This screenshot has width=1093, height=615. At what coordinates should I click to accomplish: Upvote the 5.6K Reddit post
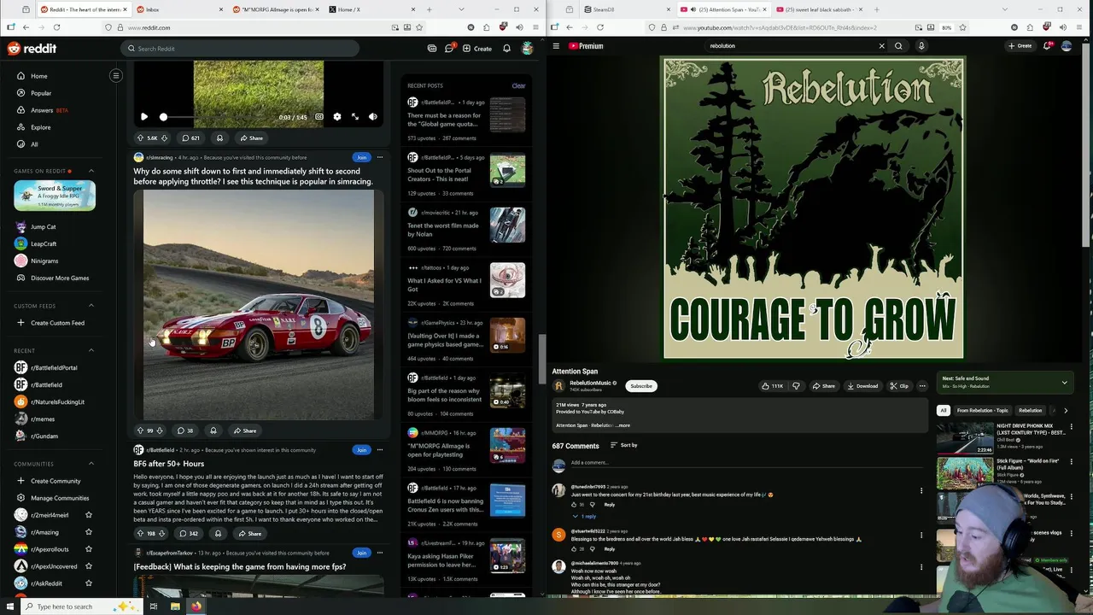141,138
